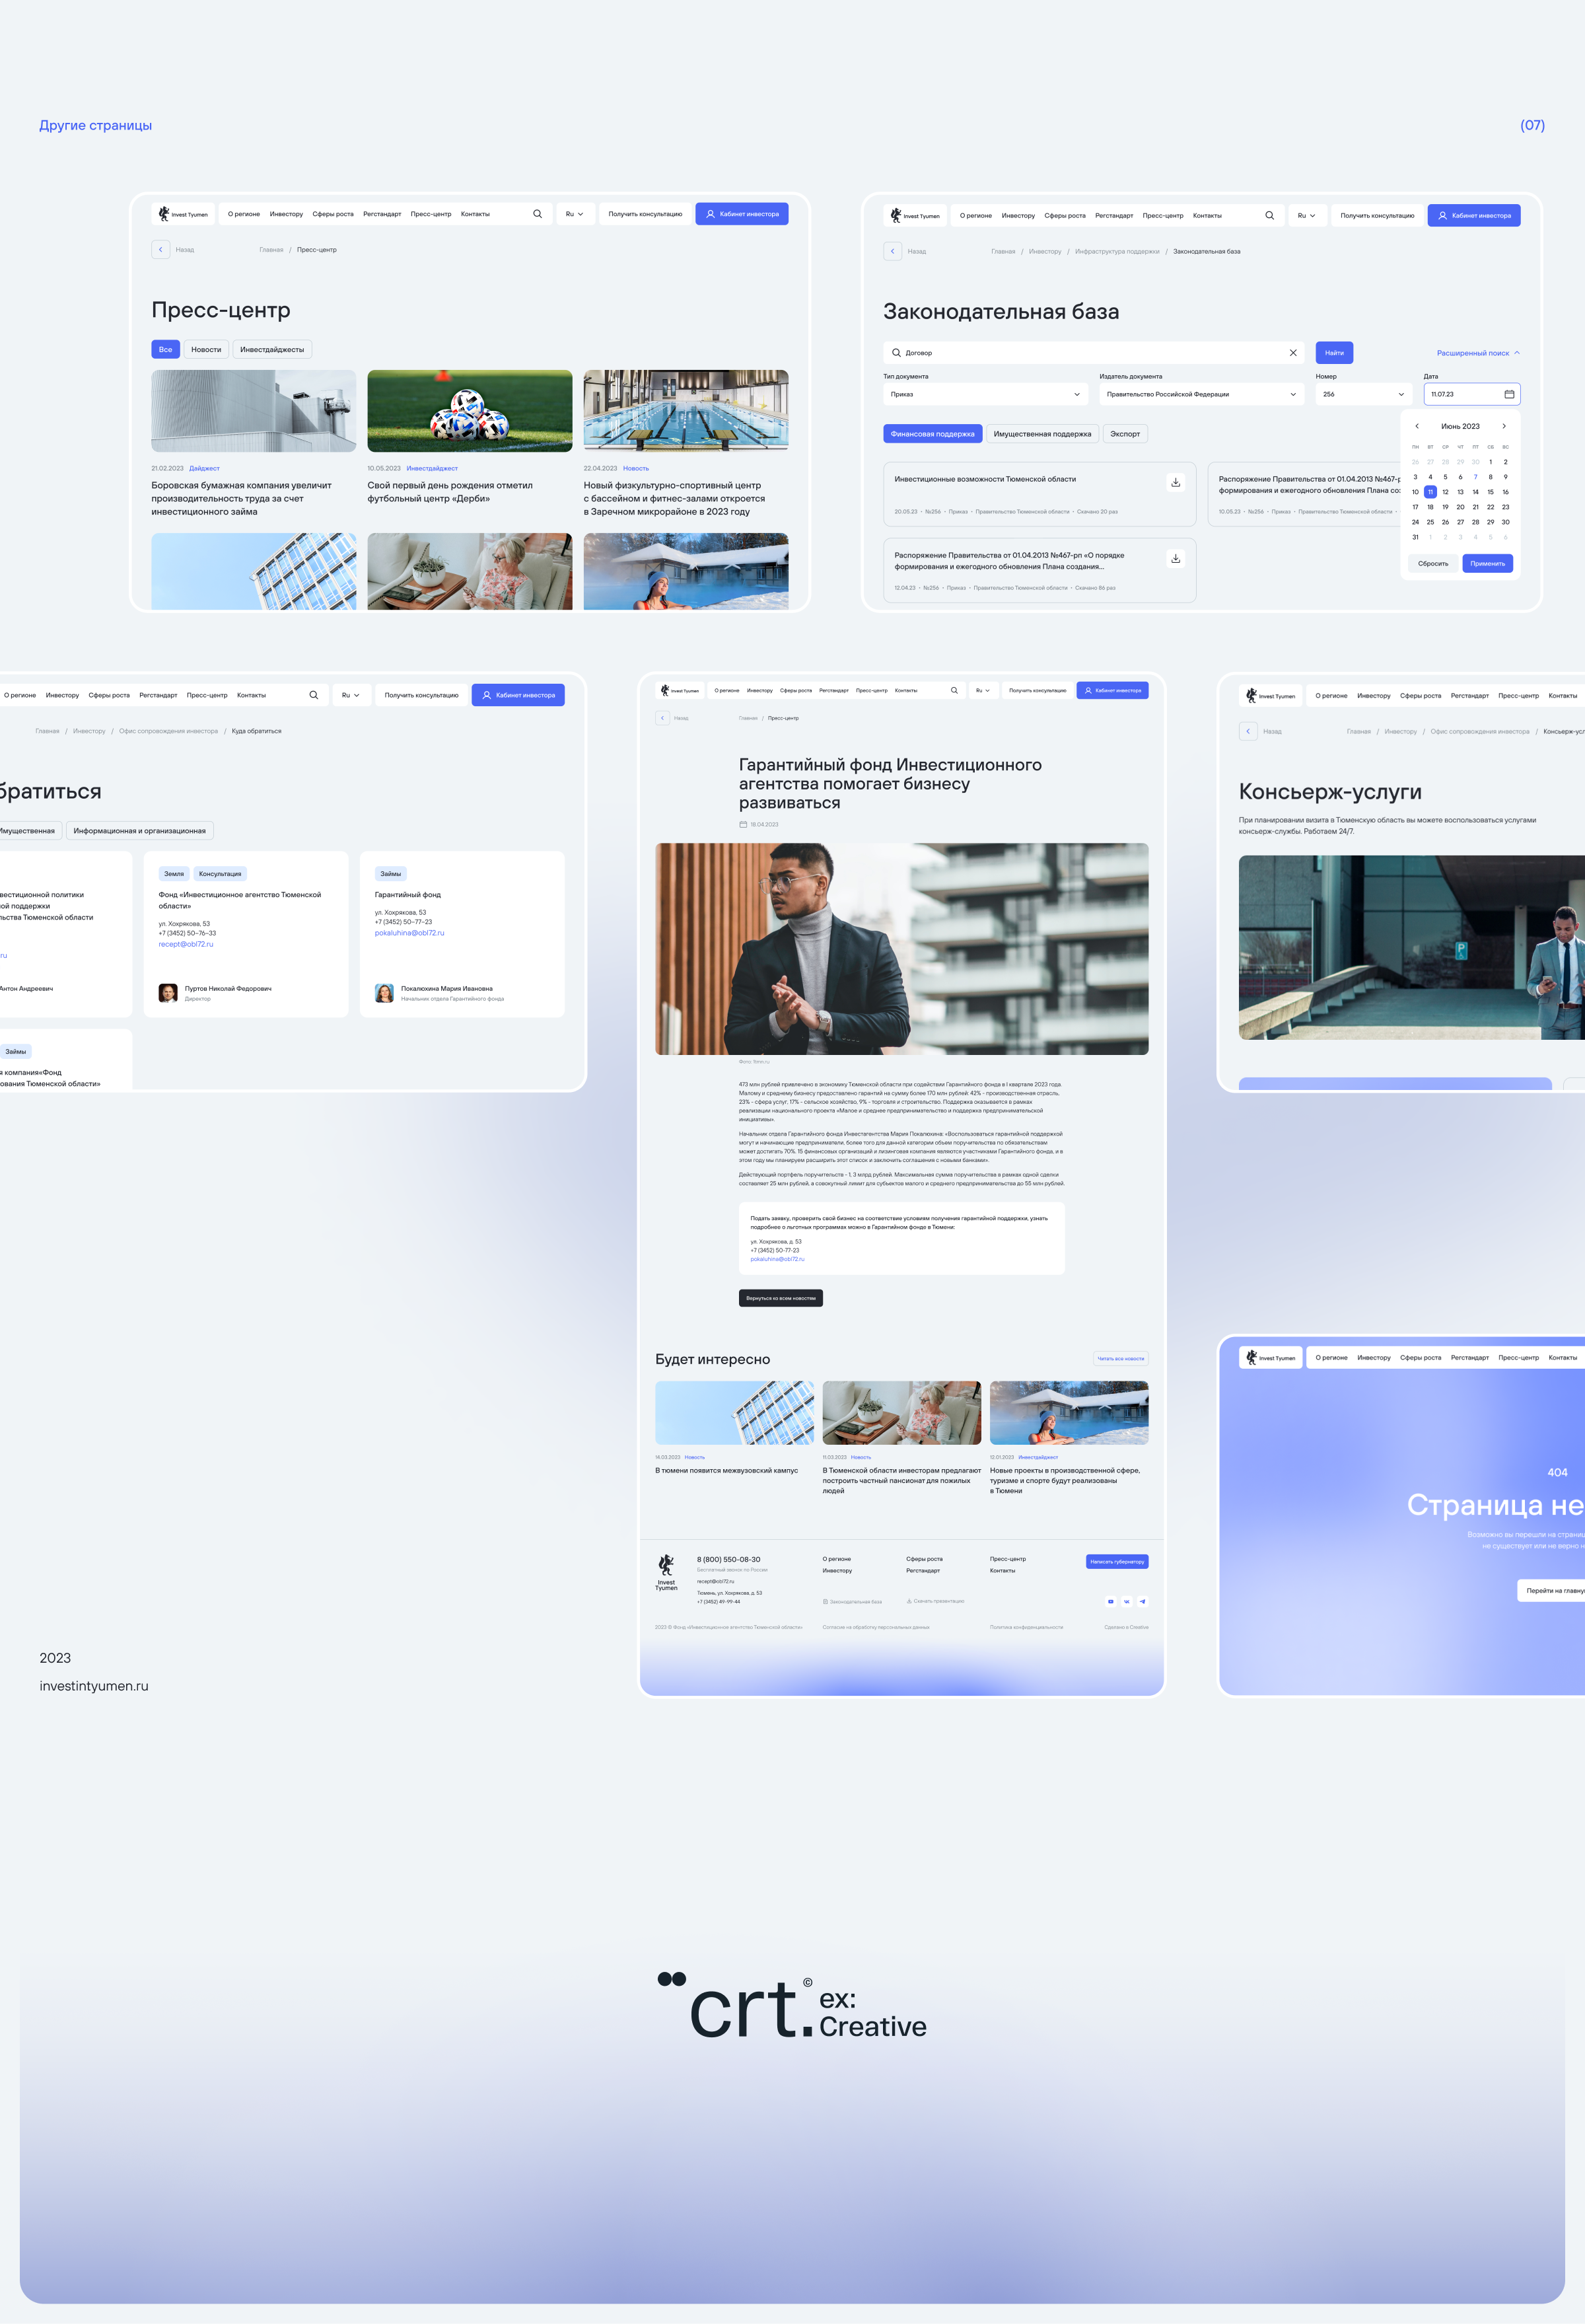Image resolution: width=1585 pixels, height=2324 pixels.
Task: Clear the "Договор" search field with X
Action: tap(1292, 353)
